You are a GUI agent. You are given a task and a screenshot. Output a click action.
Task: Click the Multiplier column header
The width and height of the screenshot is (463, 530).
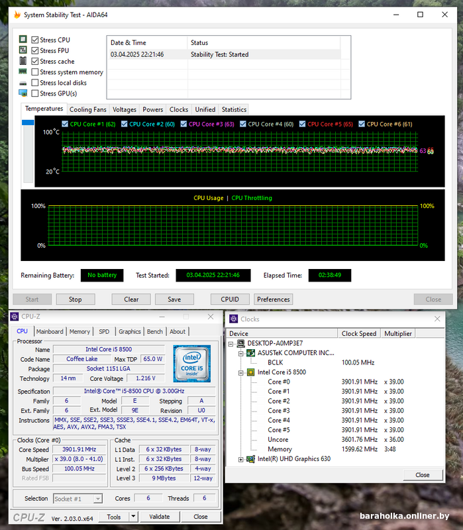click(x=398, y=333)
